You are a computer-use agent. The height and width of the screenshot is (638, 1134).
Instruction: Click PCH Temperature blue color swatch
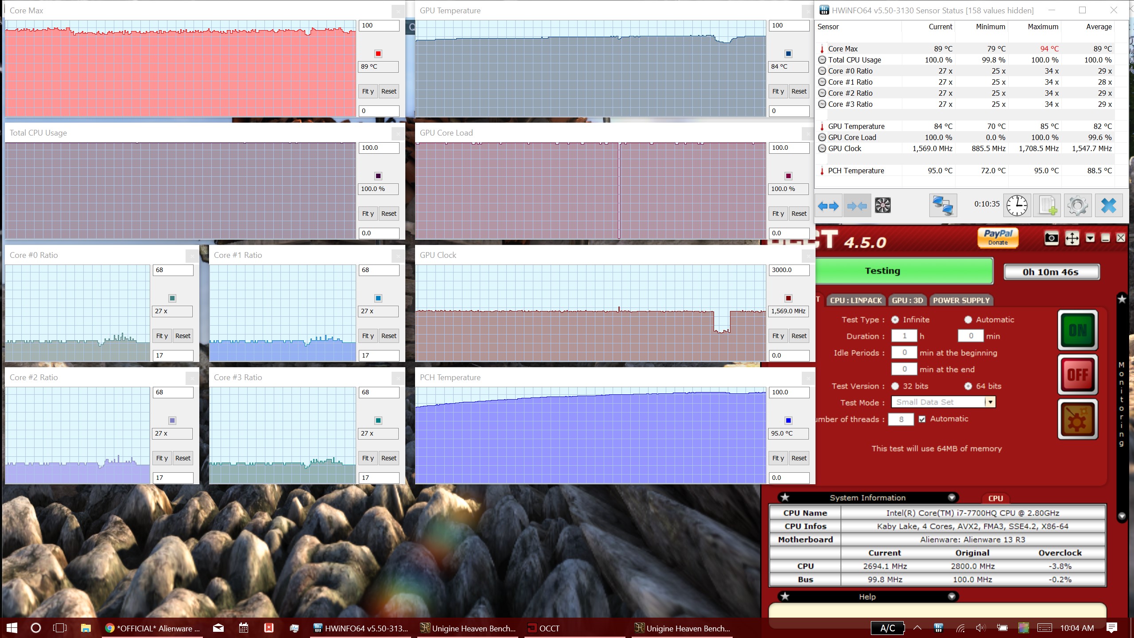[788, 420]
